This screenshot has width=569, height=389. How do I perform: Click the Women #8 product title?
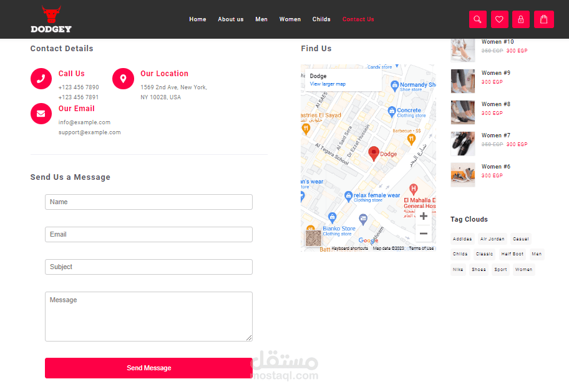496,104
